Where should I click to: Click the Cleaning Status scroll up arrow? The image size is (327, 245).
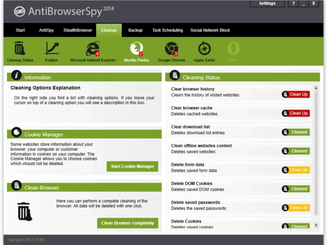(x=316, y=88)
